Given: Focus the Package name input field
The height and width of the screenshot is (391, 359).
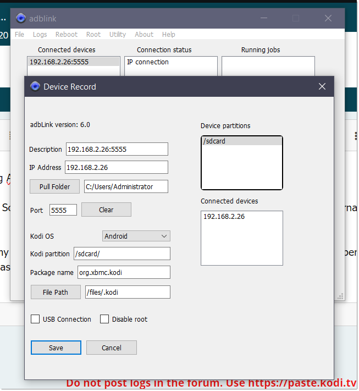Looking at the screenshot, I should click(x=124, y=272).
